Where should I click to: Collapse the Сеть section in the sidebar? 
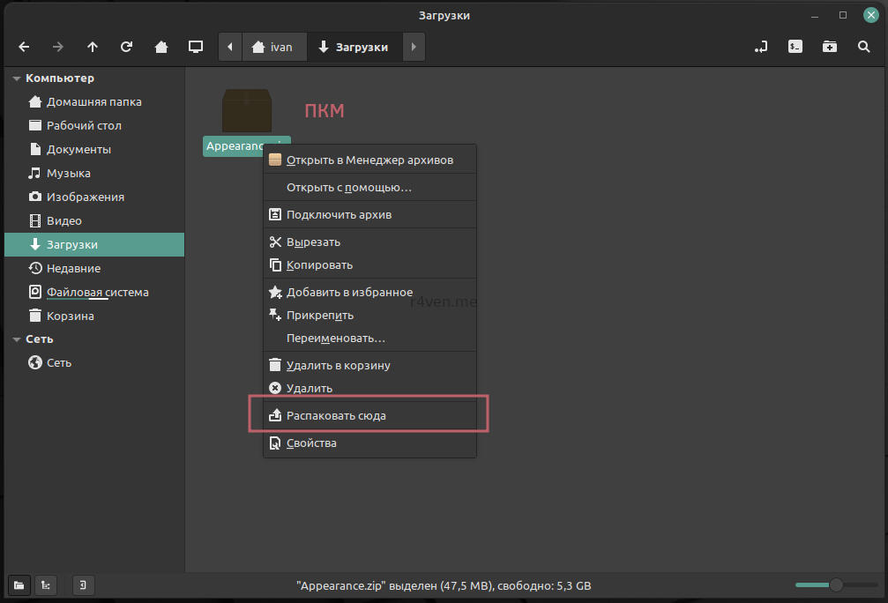coord(17,339)
